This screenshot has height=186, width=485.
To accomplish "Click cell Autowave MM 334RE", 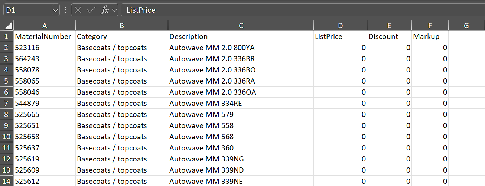I will (x=241, y=103).
